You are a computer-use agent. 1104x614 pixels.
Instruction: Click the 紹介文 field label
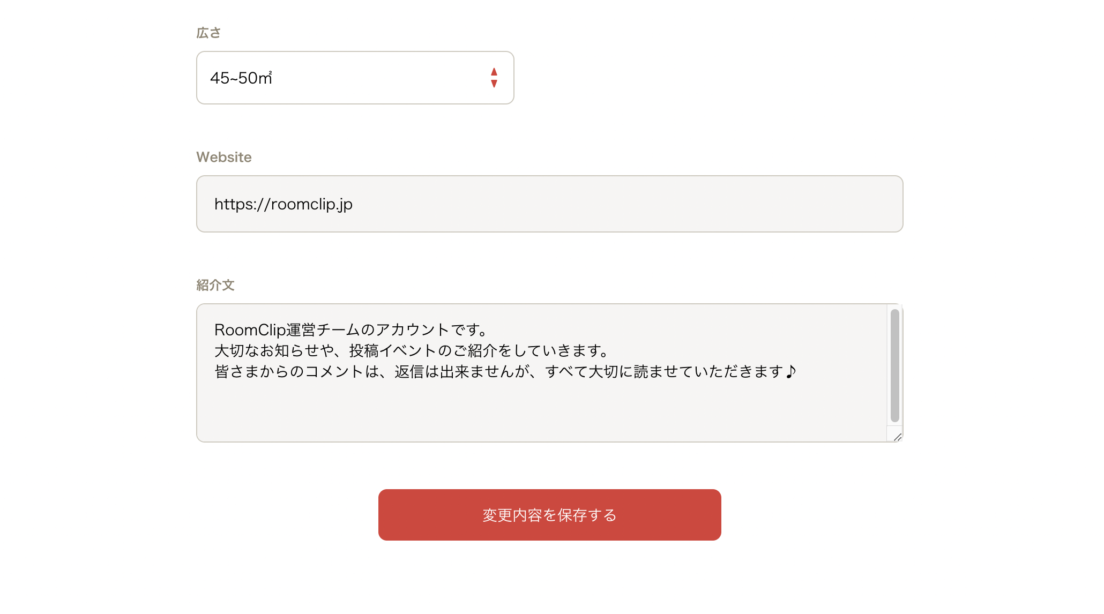[x=215, y=285]
